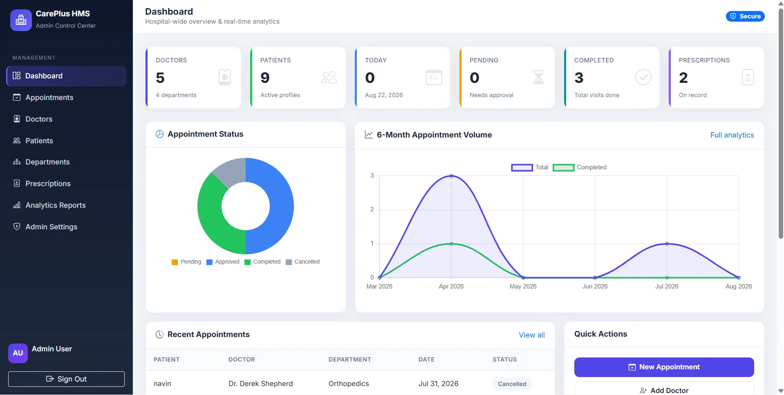Click the pie chart icon beside Appointment Status
The image size is (784, 395).
pyautogui.click(x=159, y=134)
